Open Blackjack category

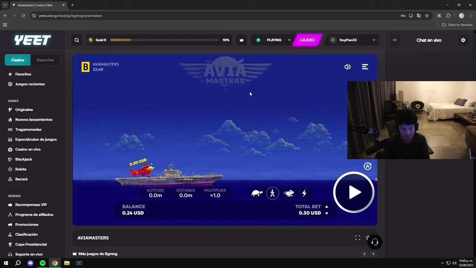click(x=23, y=159)
